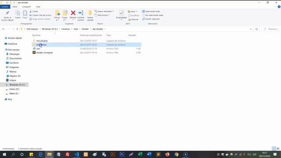Select the mis-plugins folder
The height and width of the screenshot is (158, 281).
(42, 41)
